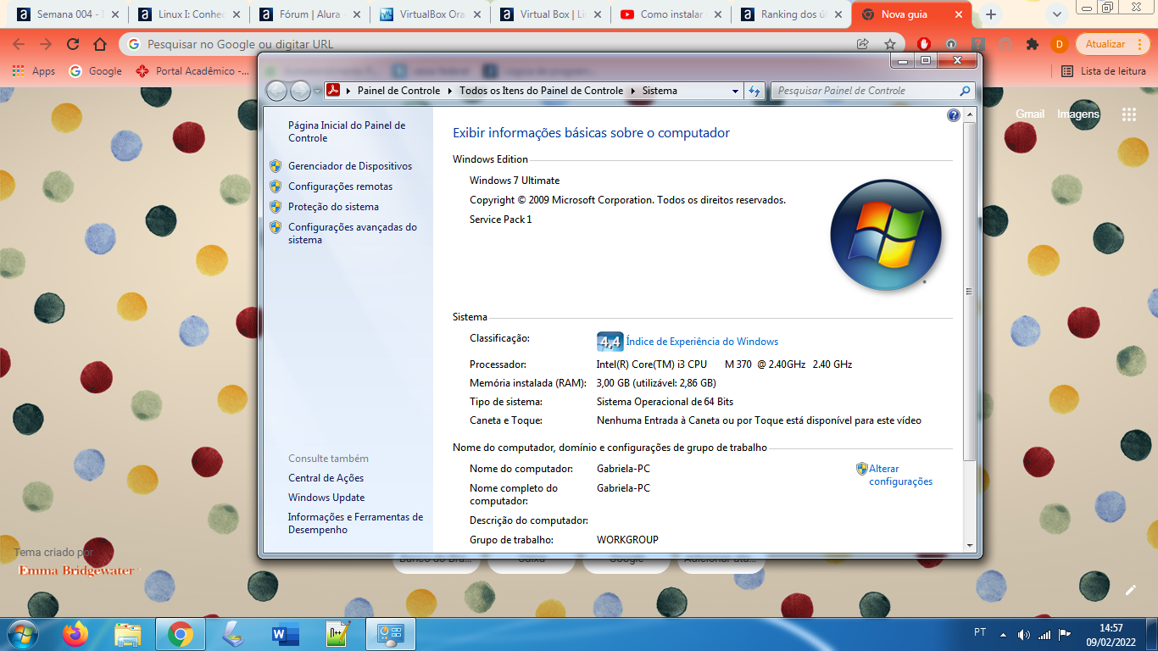
Task: Open Windows Explorer from the taskbar
Action: 128,634
